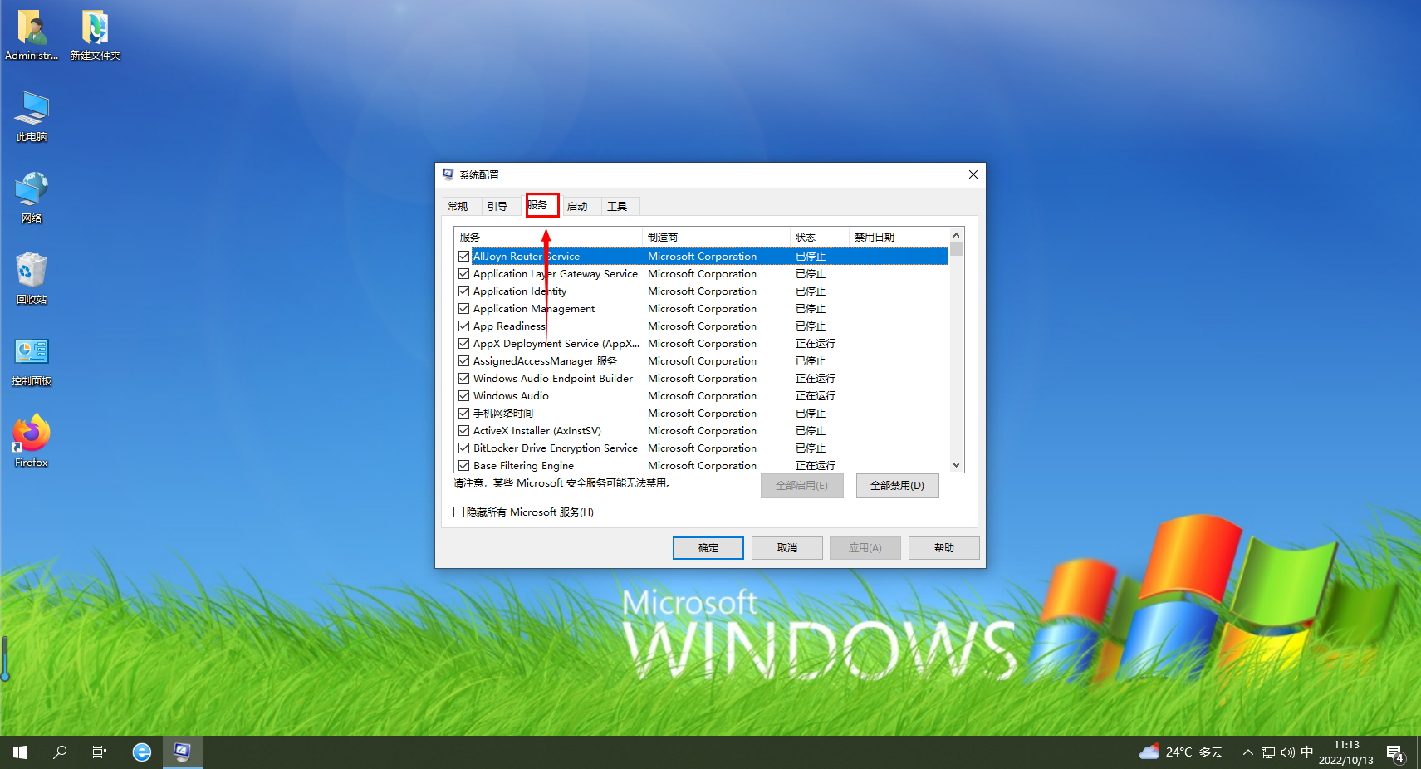
Task: Select the Application Identity service name
Action: coord(520,291)
